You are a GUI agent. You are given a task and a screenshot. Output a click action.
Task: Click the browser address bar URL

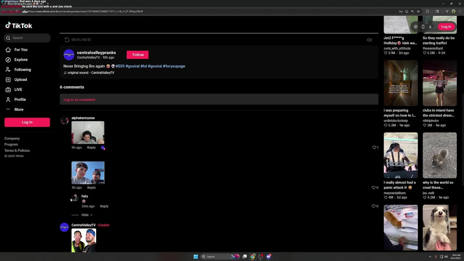(86, 12)
